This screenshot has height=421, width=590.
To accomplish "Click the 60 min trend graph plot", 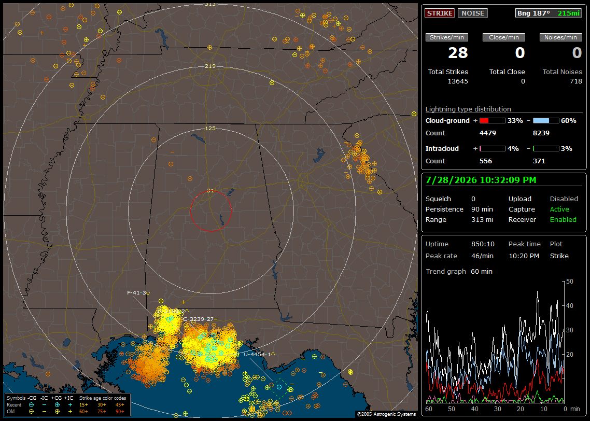I will (495, 342).
